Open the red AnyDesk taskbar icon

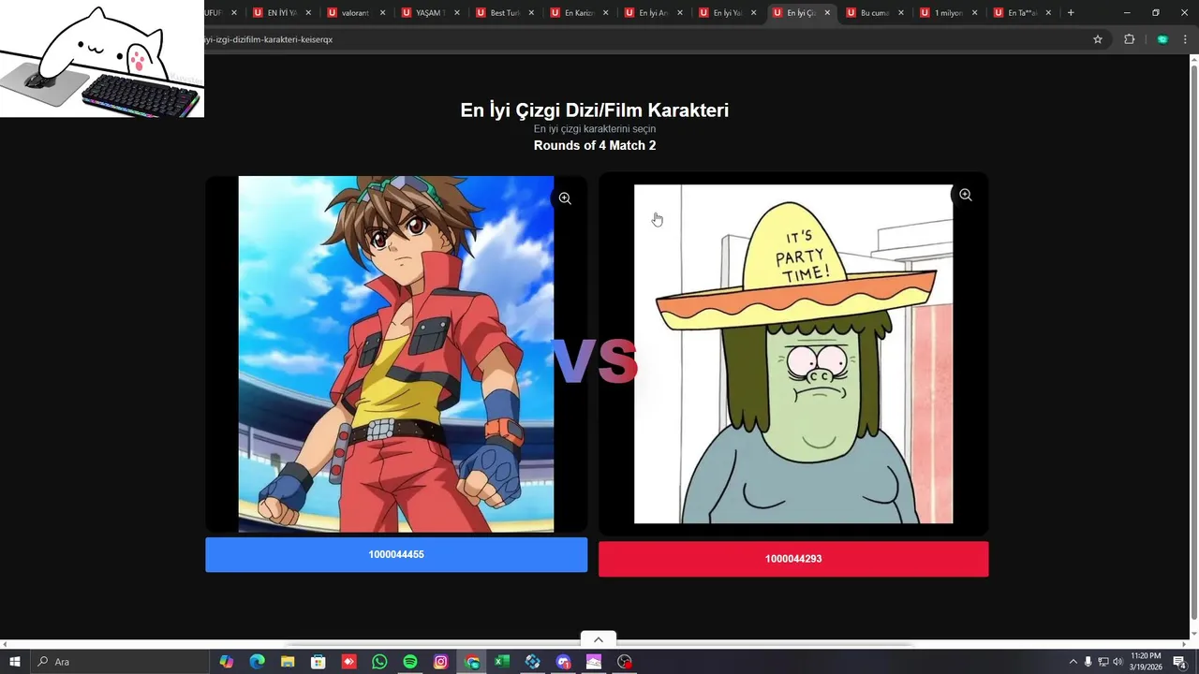[x=348, y=662]
